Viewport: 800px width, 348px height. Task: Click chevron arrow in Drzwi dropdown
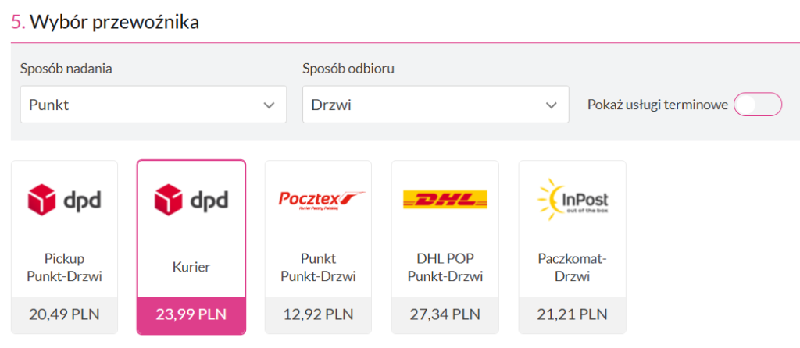point(551,105)
